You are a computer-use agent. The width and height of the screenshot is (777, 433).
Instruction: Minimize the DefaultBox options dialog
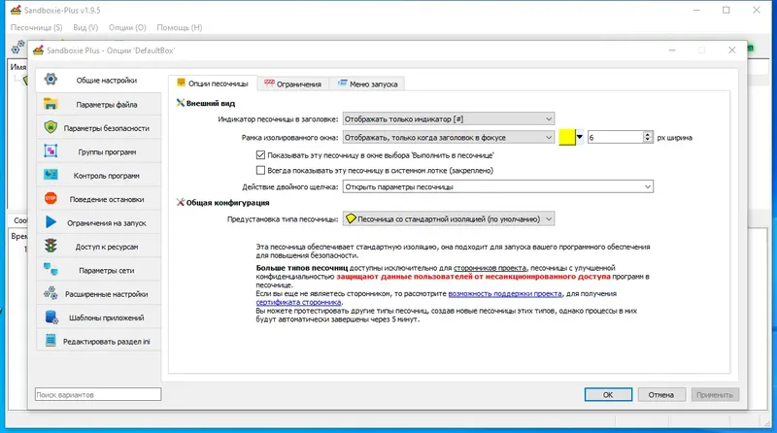[x=672, y=50]
